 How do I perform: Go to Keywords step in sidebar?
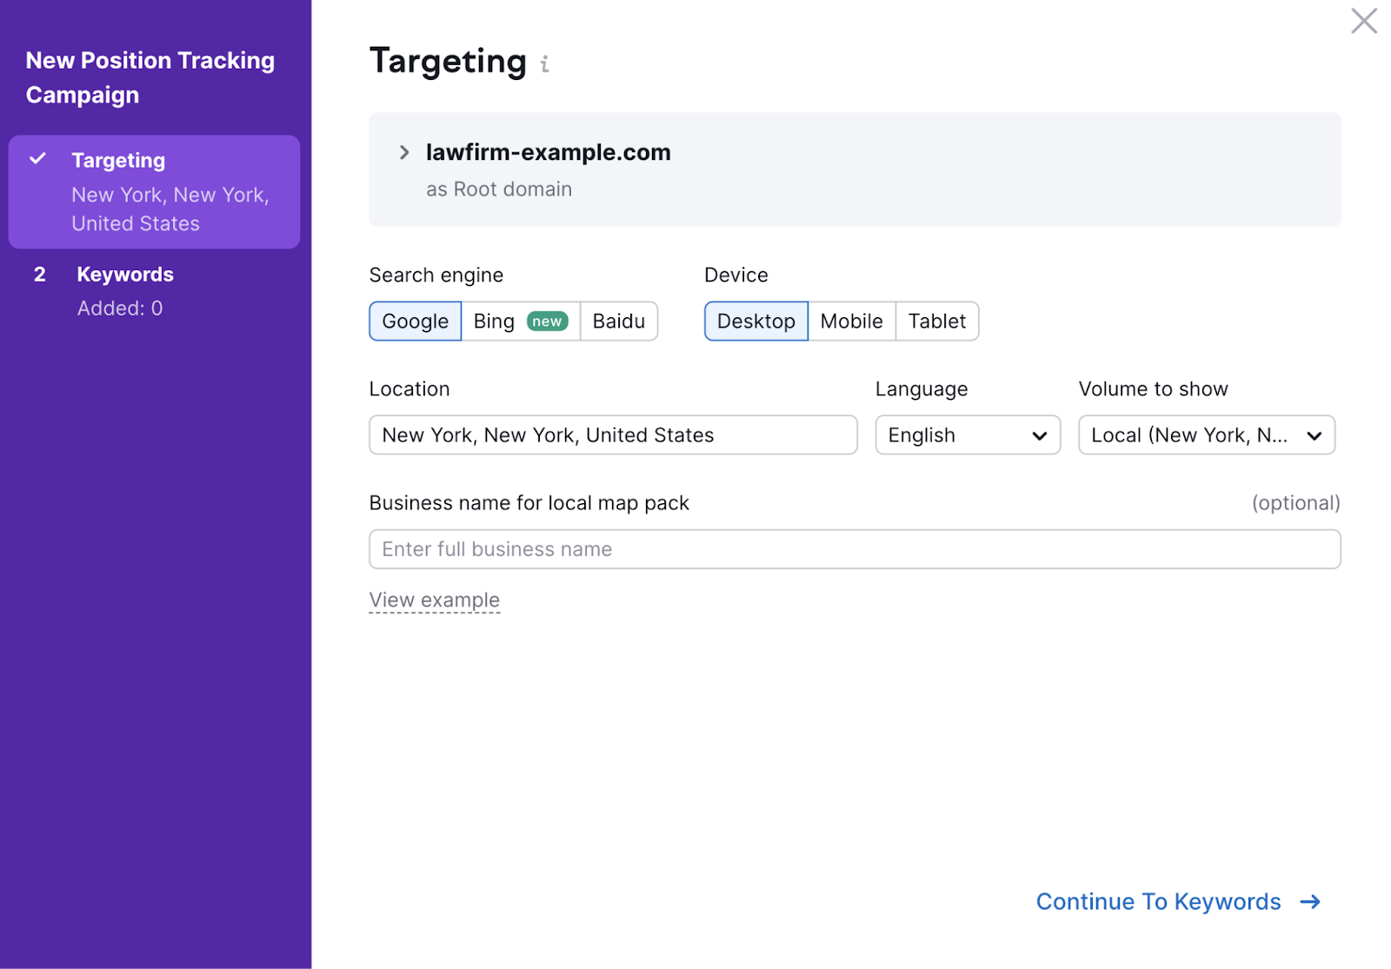click(154, 291)
